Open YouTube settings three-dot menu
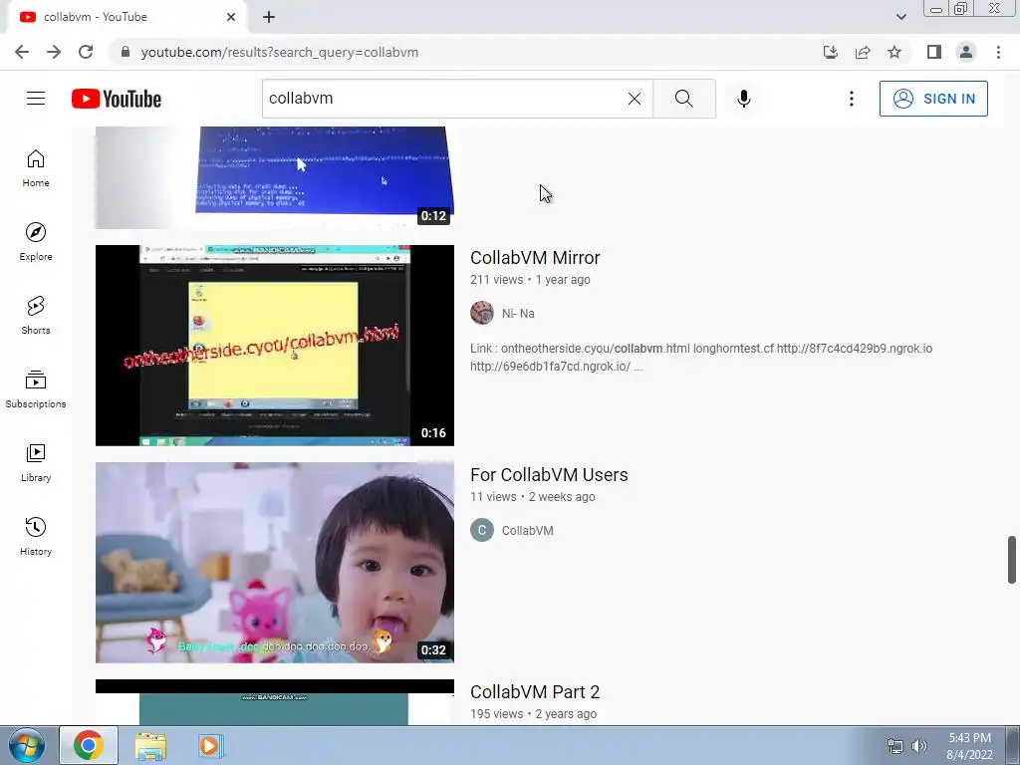Image resolution: width=1020 pixels, height=765 pixels. [851, 99]
